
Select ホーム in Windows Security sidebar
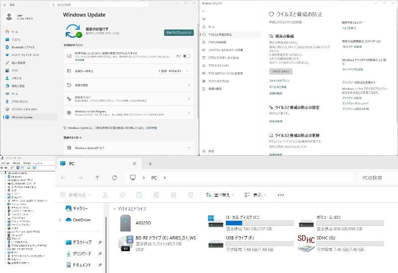pos(211,26)
